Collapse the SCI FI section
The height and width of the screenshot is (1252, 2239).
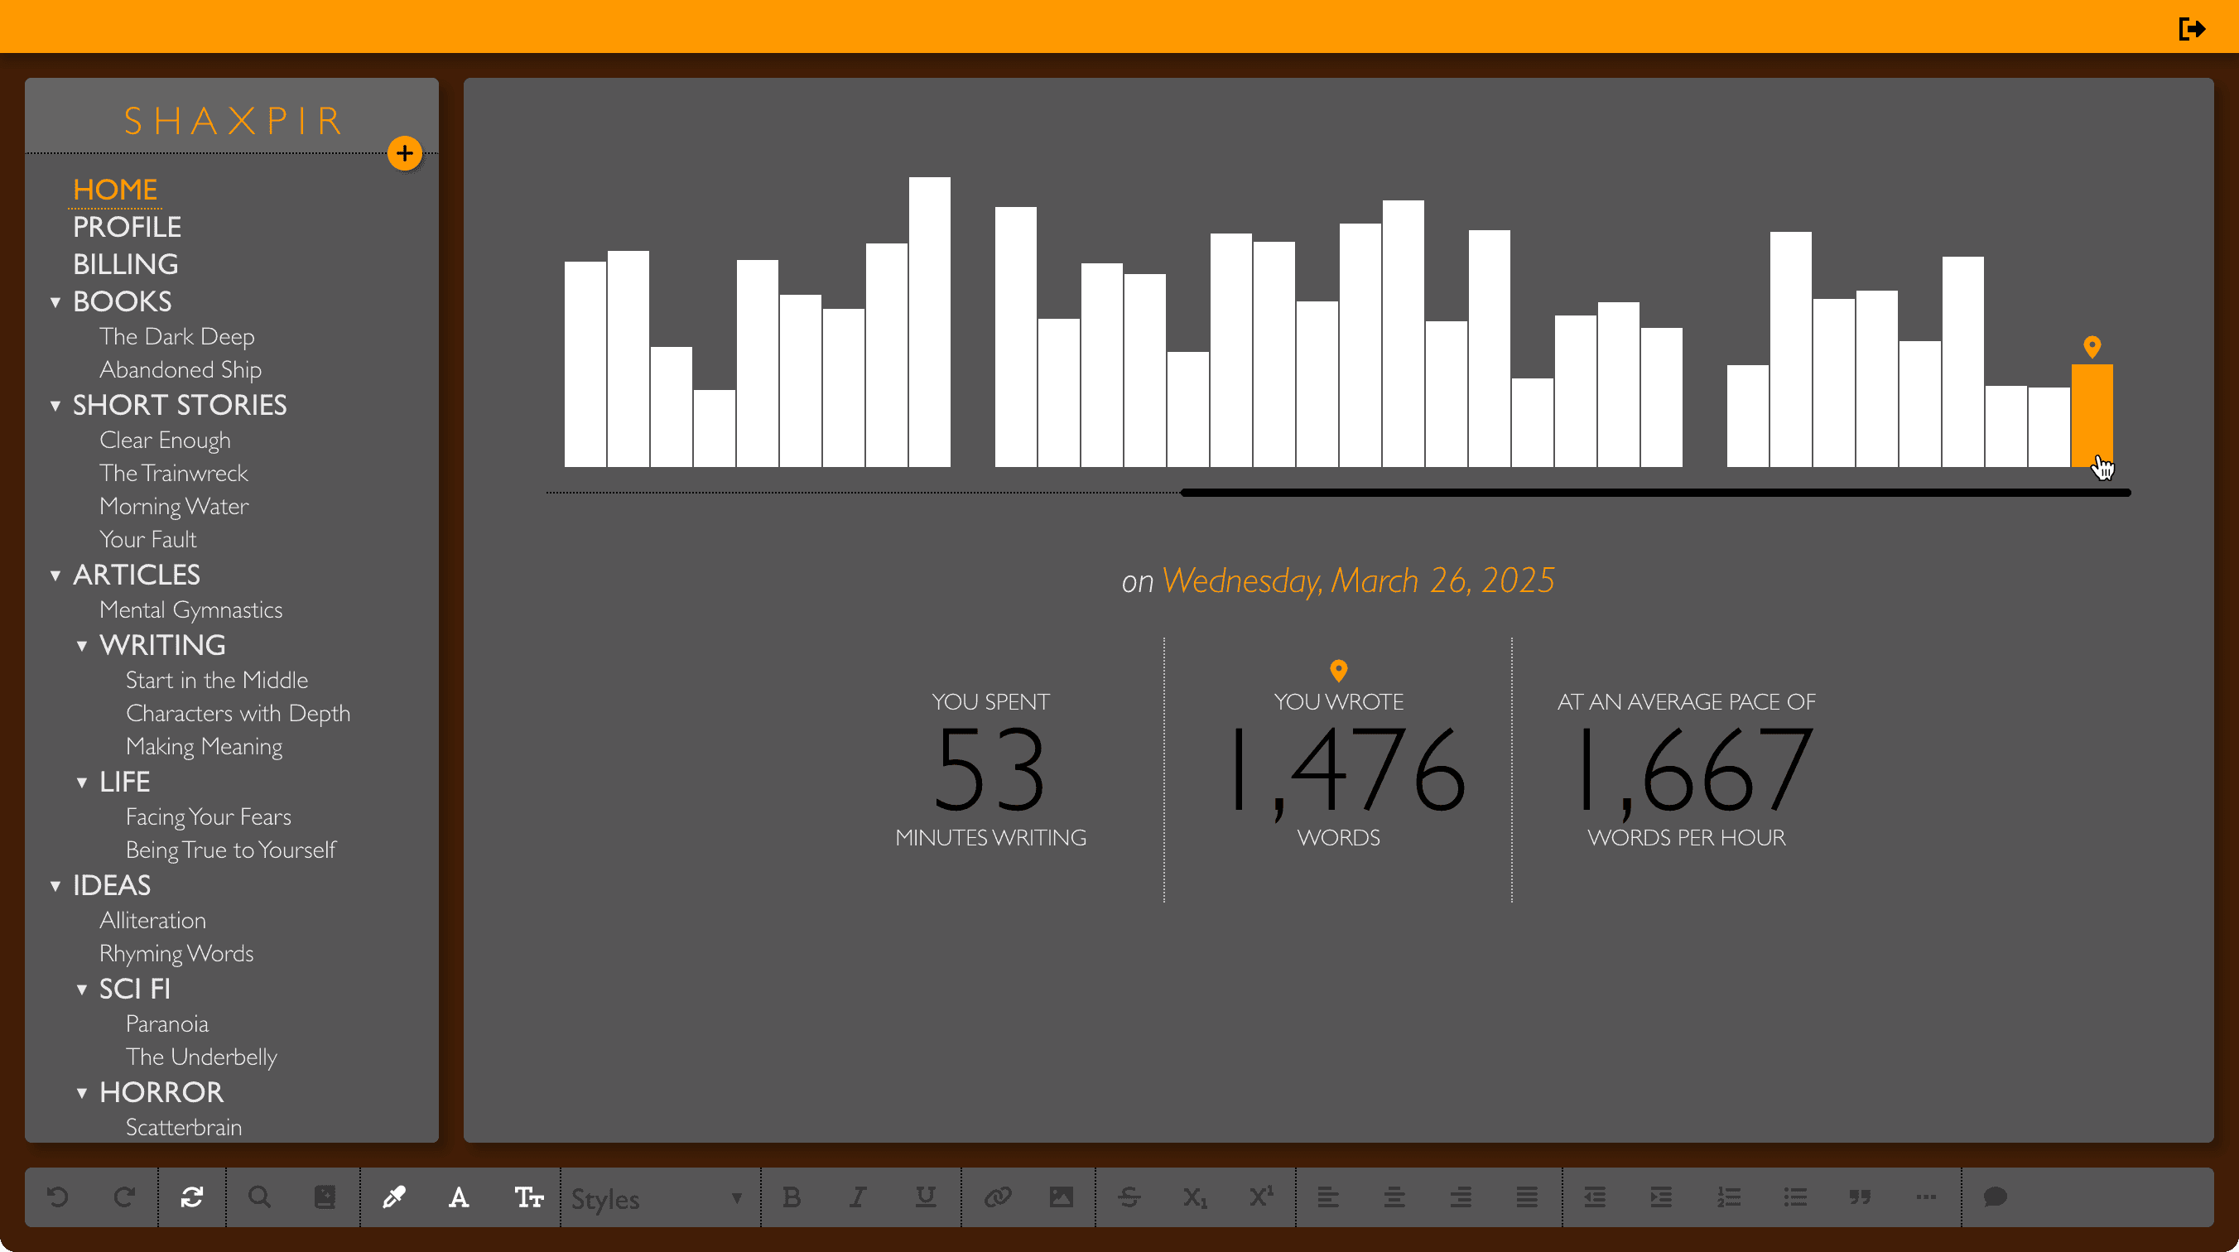coord(83,990)
